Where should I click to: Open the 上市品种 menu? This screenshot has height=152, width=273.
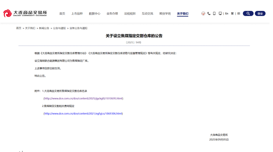tap(77, 13)
